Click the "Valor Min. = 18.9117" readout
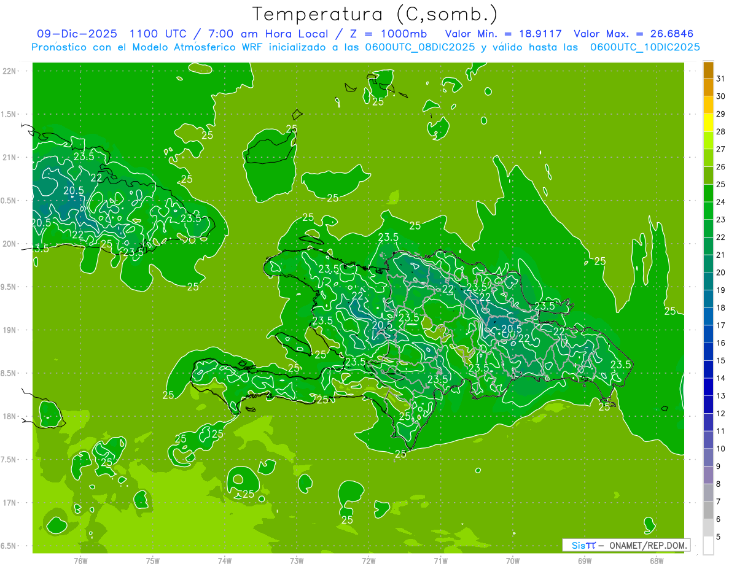This screenshot has width=737, height=569. pyautogui.click(x=504, y=34)
